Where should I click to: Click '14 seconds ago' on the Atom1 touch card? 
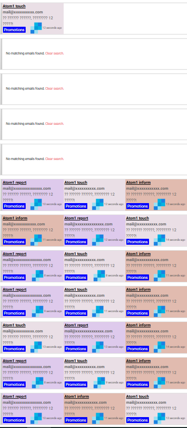[x=175, y=240]
